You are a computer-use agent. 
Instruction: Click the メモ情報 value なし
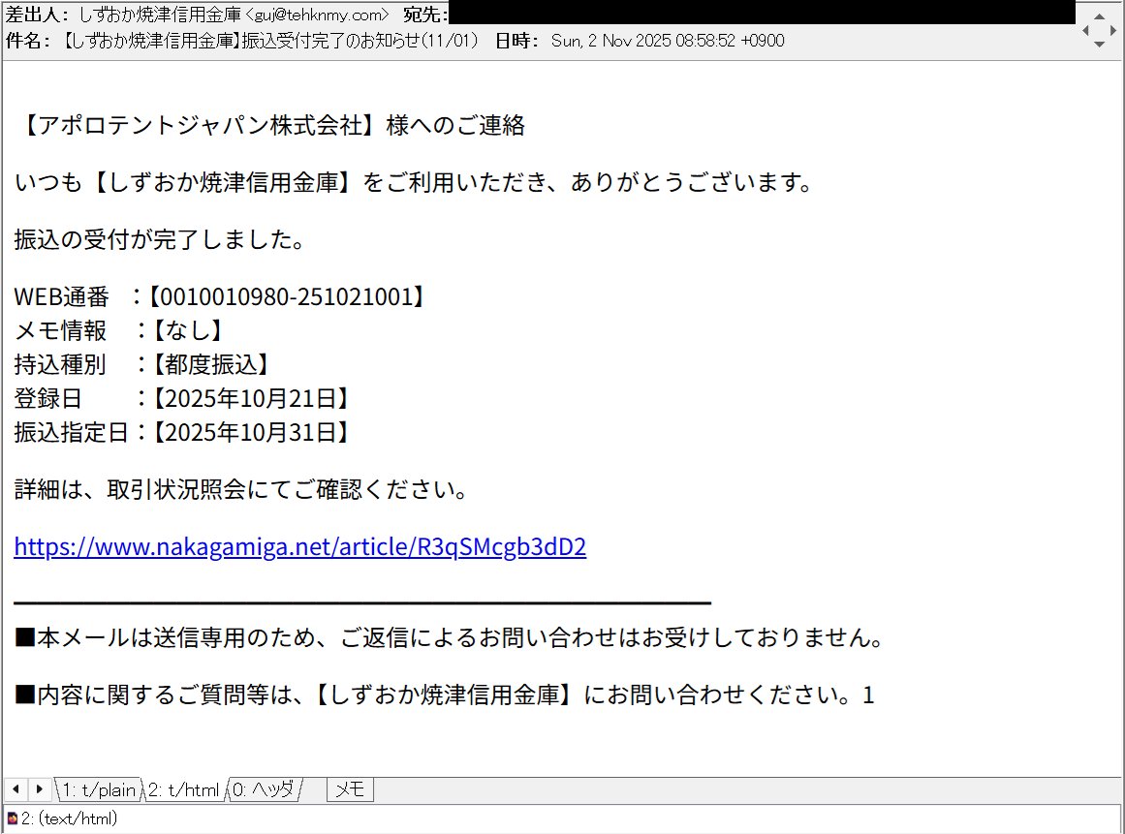pos(188,330)
